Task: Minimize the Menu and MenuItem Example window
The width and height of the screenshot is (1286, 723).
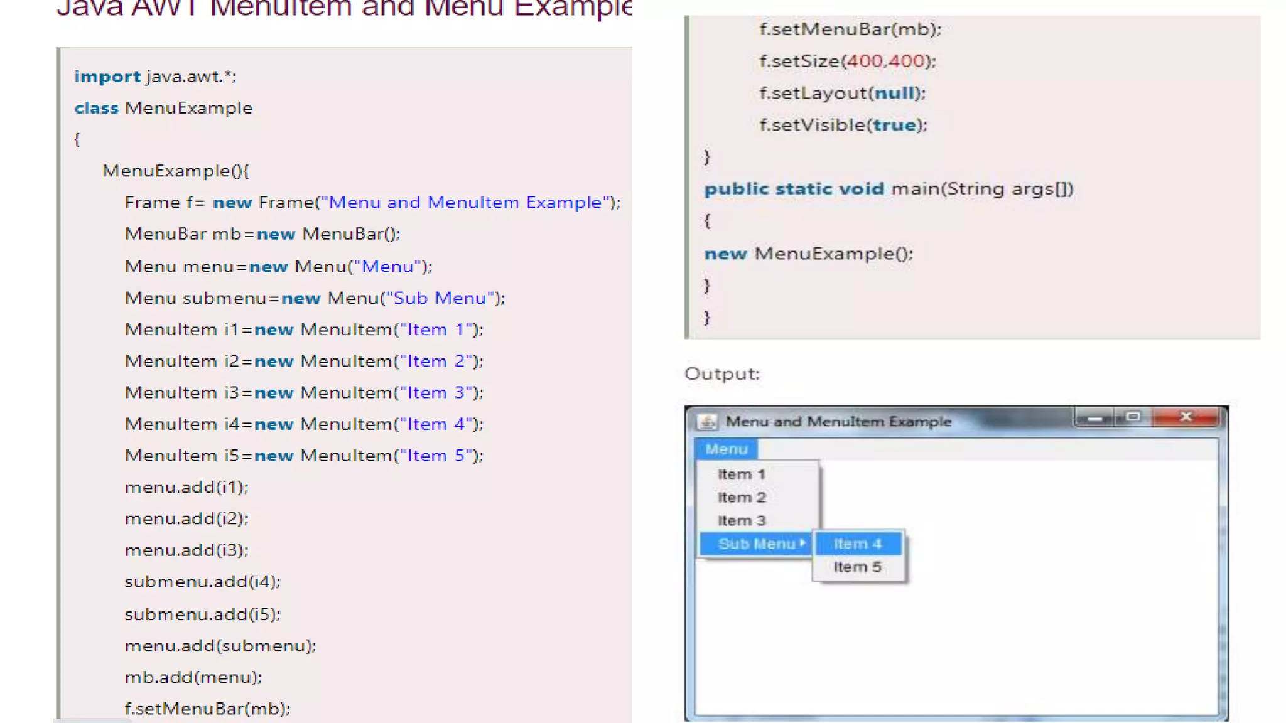Action: click(1094, 417)
